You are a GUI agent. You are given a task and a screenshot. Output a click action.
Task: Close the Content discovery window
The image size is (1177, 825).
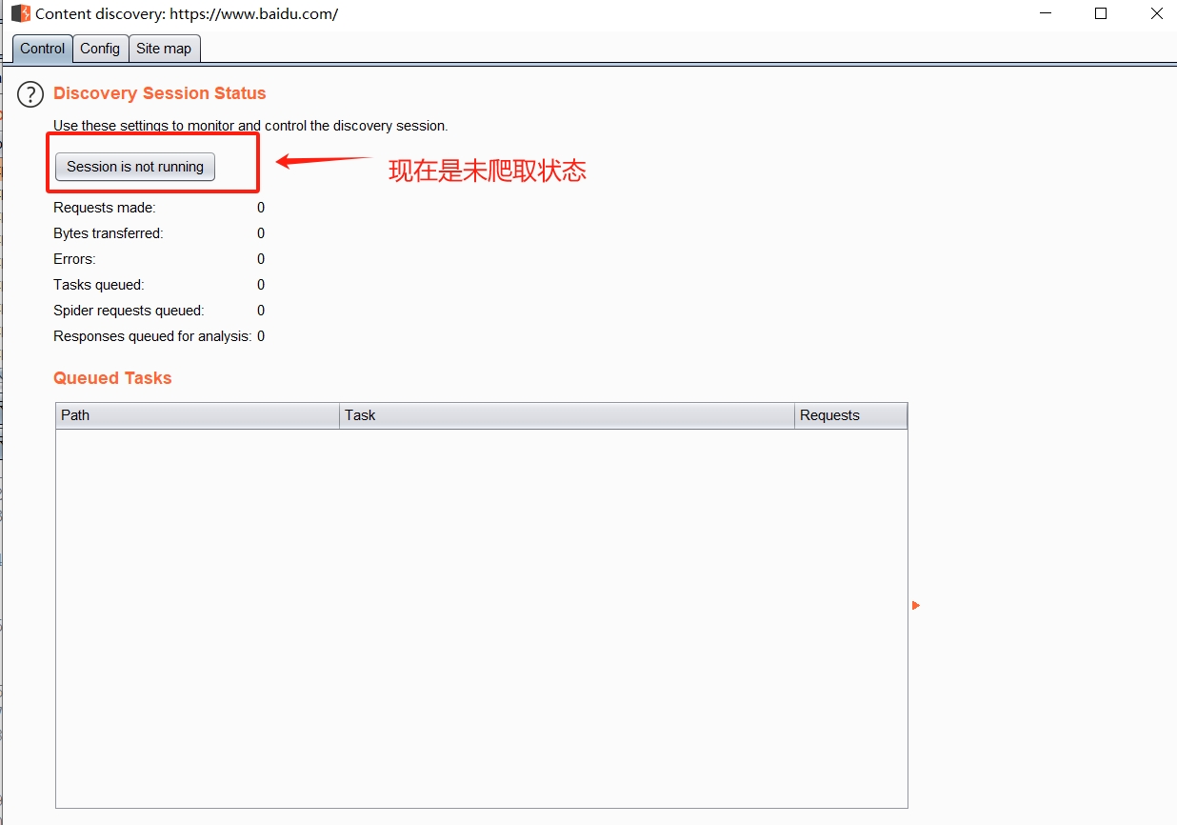pyautogui.click(x=1156, y=14)
